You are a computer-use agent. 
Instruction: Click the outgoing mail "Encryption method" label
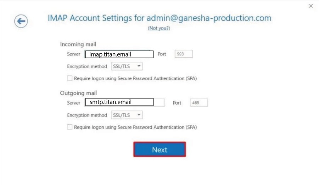point(87,115)
